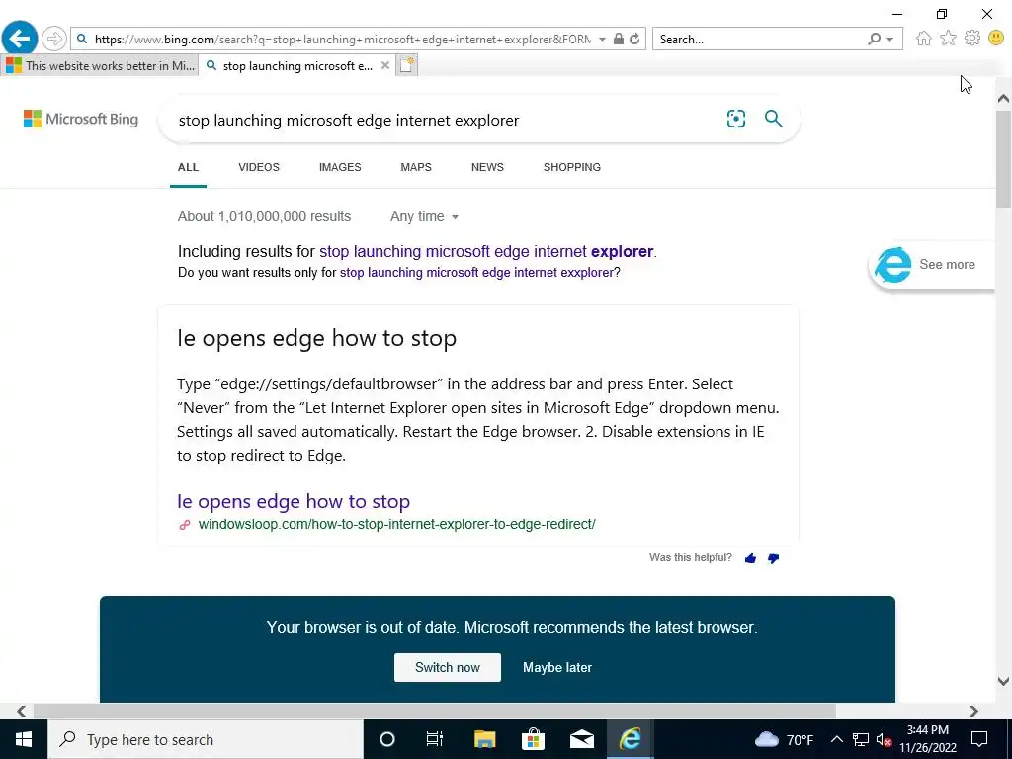This screenshot has width=1012, height=759.
Task: Follow the corrected 'internet explorer' search link
Action: click(486, 251)
